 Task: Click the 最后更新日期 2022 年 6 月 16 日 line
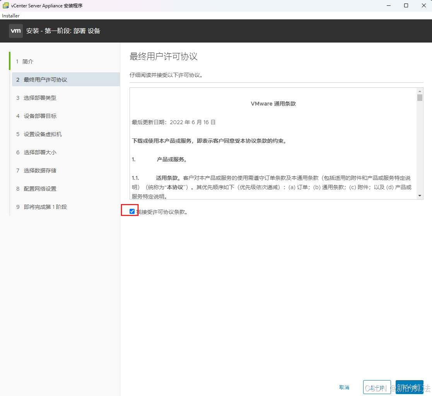coord(174,122)
